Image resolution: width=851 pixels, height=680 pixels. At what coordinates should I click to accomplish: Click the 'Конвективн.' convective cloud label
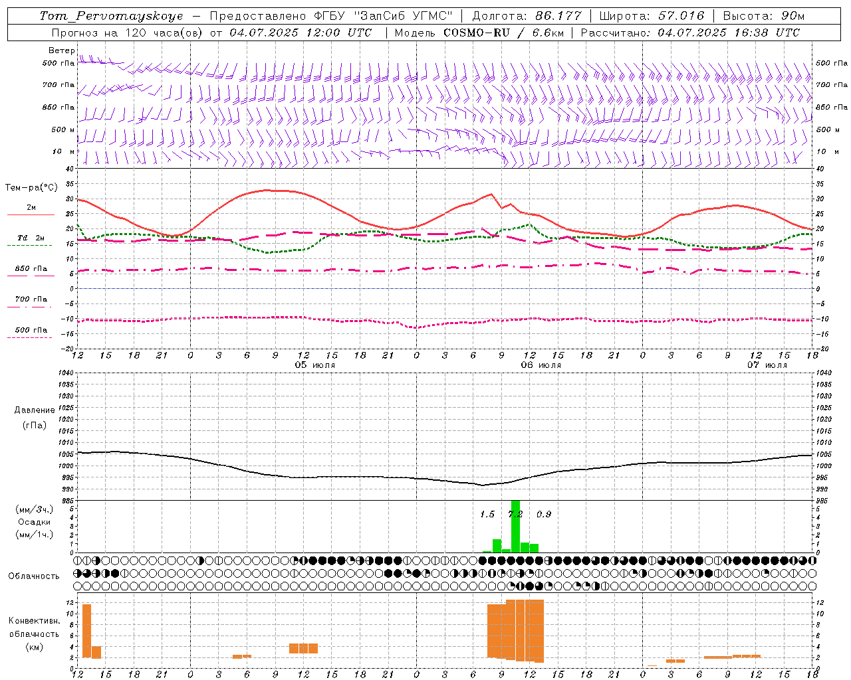pos(34,621)
